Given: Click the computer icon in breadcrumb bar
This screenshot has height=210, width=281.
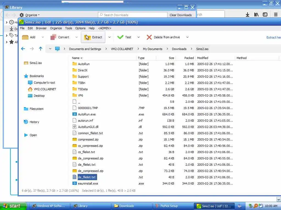Looking at the screenshot, I should [57, 49].
